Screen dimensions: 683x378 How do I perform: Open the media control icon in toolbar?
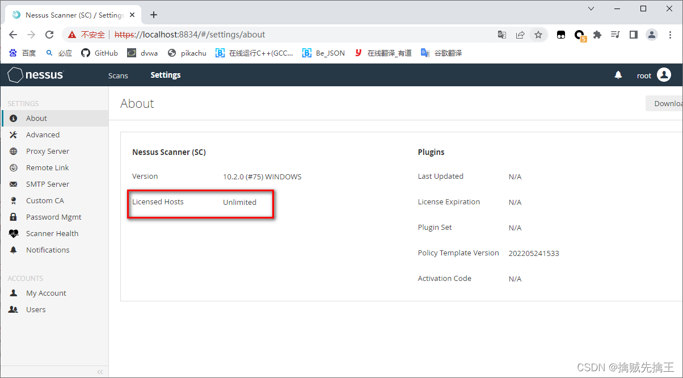(x=615, y=35)
